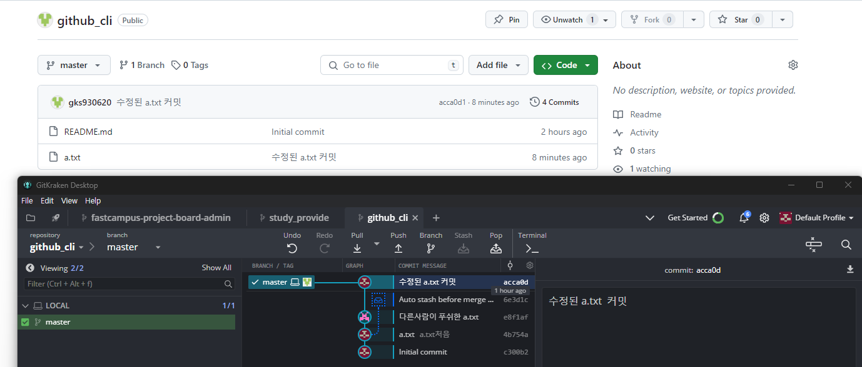Collapse left panel with back arrow icon
This screenshot has height=367, width=862.
click(30, 268)
